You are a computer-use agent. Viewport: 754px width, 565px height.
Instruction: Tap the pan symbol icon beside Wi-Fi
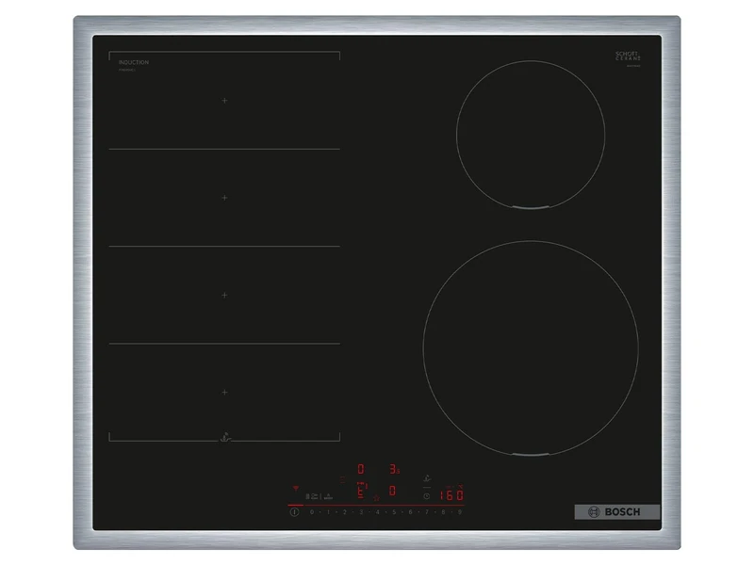coord(311,495)
